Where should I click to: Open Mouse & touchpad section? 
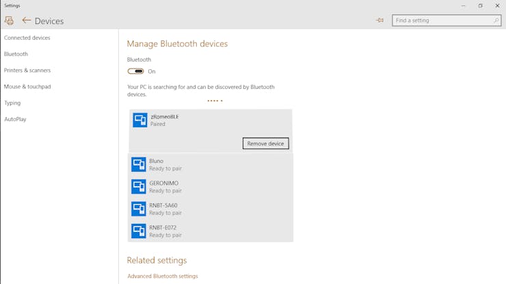point(27,87)
